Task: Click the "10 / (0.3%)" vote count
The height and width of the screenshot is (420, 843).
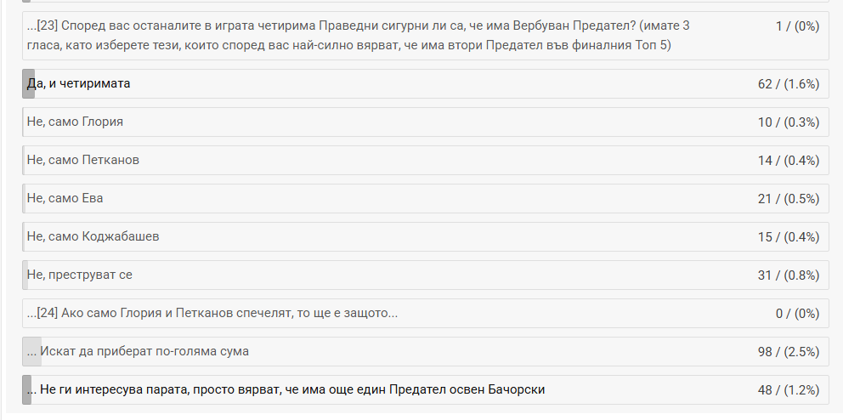Action: [789, 122]
